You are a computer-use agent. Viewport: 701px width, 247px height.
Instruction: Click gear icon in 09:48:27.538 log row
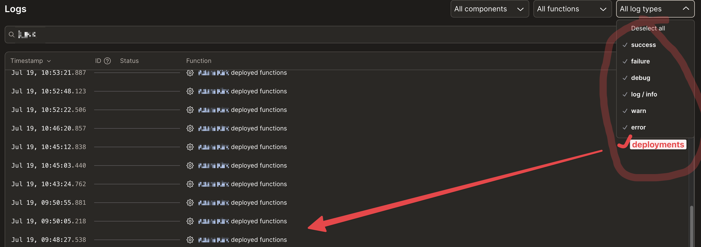[x=190, y=240]
